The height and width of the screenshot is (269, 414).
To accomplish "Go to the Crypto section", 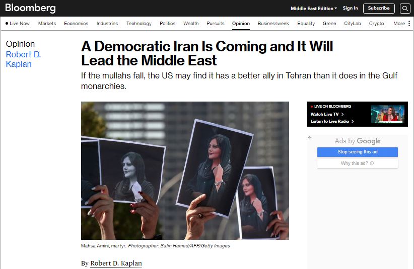I will click(x=376, y=24).
